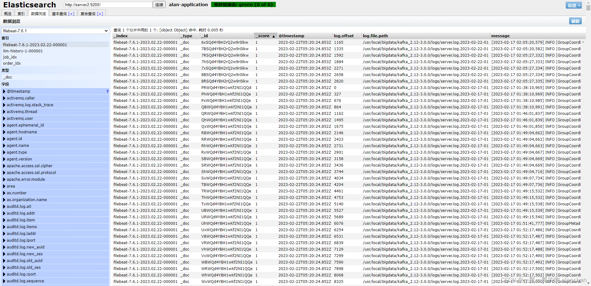This screenshot has width=591, height=286.
Task: Expand the auditd.log.items field entry
Action: point(4,227)
